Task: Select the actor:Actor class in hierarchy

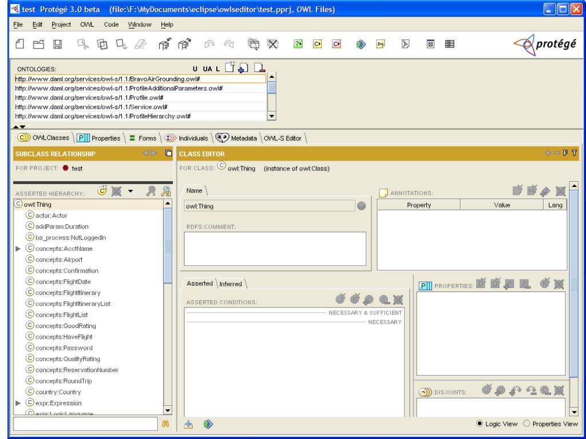Action: (51, 215)
